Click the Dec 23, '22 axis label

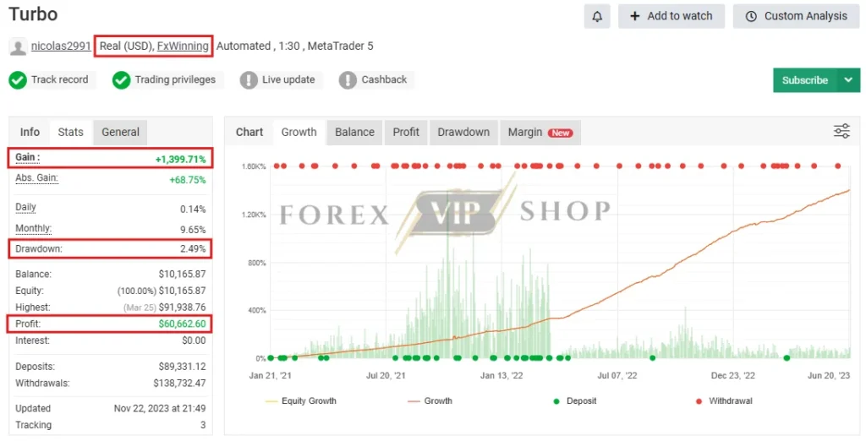click(x=733, y=375)
